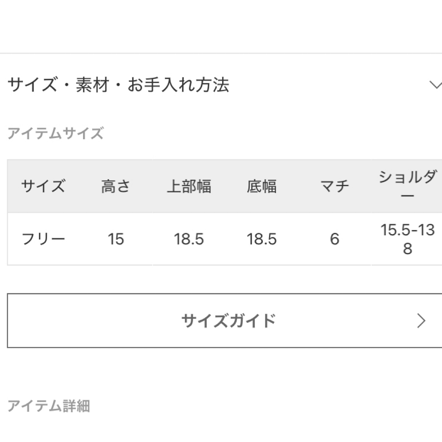The image size is (442, 442).
Task: Click the divider line above the size section
Action: click(x=221, y=53)
